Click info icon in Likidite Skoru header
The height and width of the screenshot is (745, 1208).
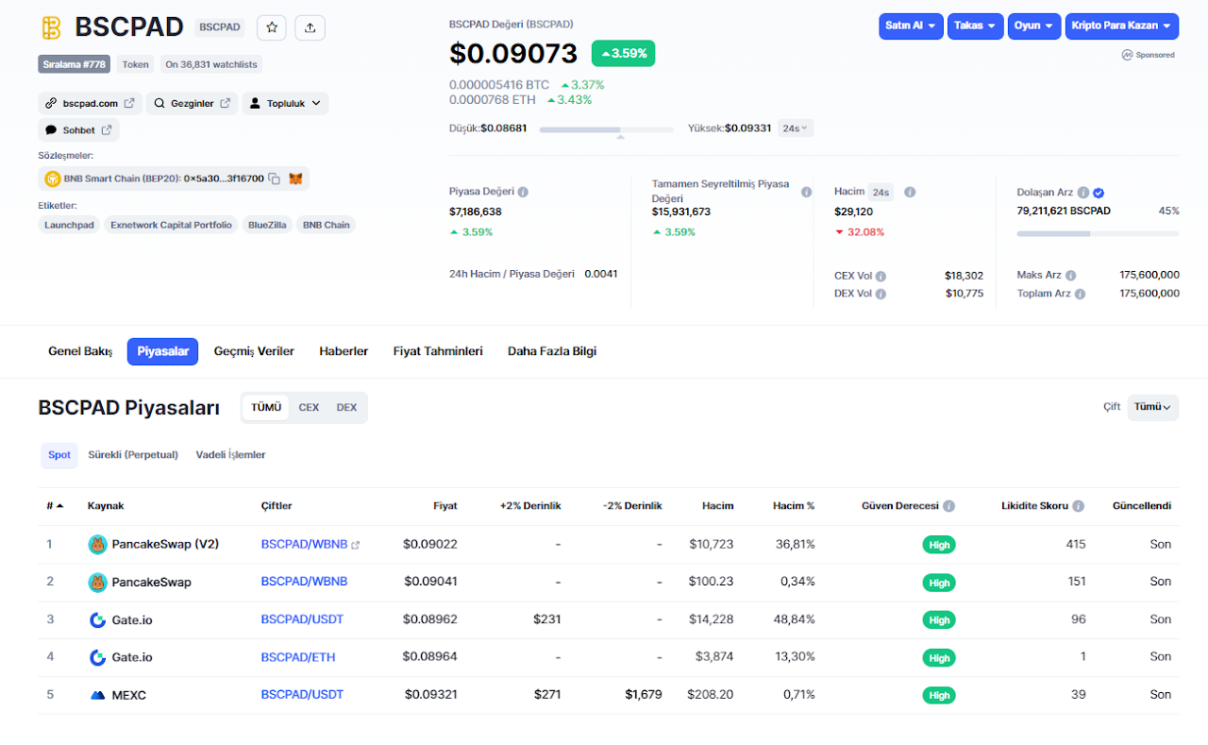click(1078, 506)
